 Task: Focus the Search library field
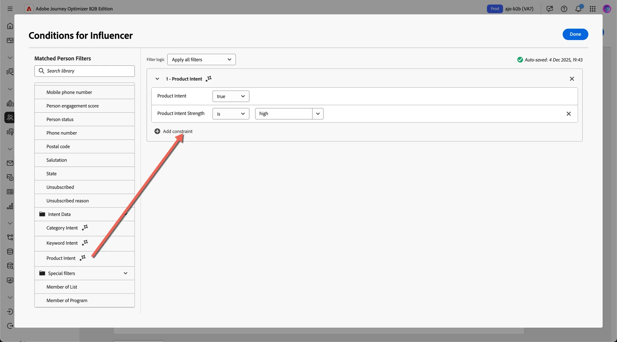(x=85, y=71)
